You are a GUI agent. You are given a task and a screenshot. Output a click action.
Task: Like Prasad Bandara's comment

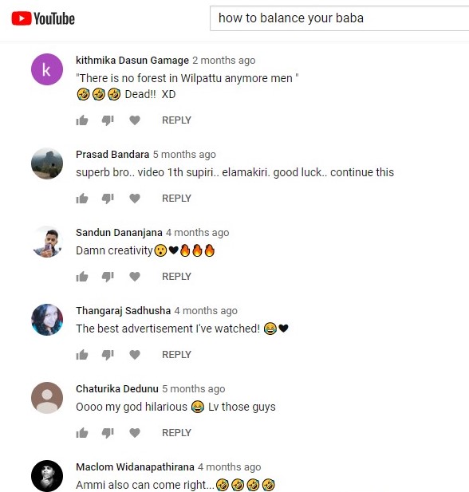pyautogui.click(x=82, y=199)
